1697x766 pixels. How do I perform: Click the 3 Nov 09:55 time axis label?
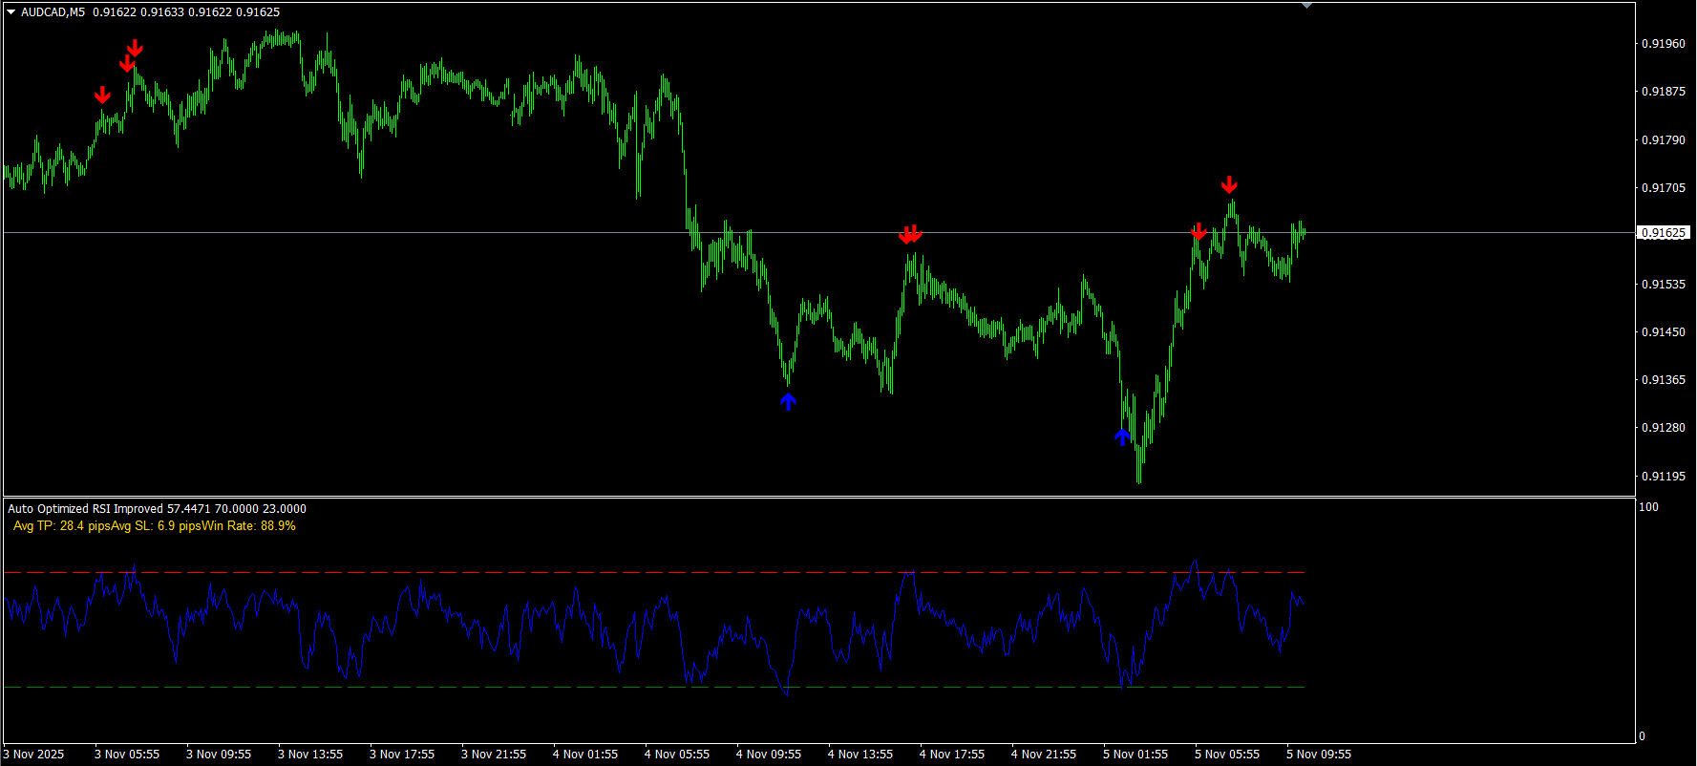pyautogui.click(x=219, y=755)
